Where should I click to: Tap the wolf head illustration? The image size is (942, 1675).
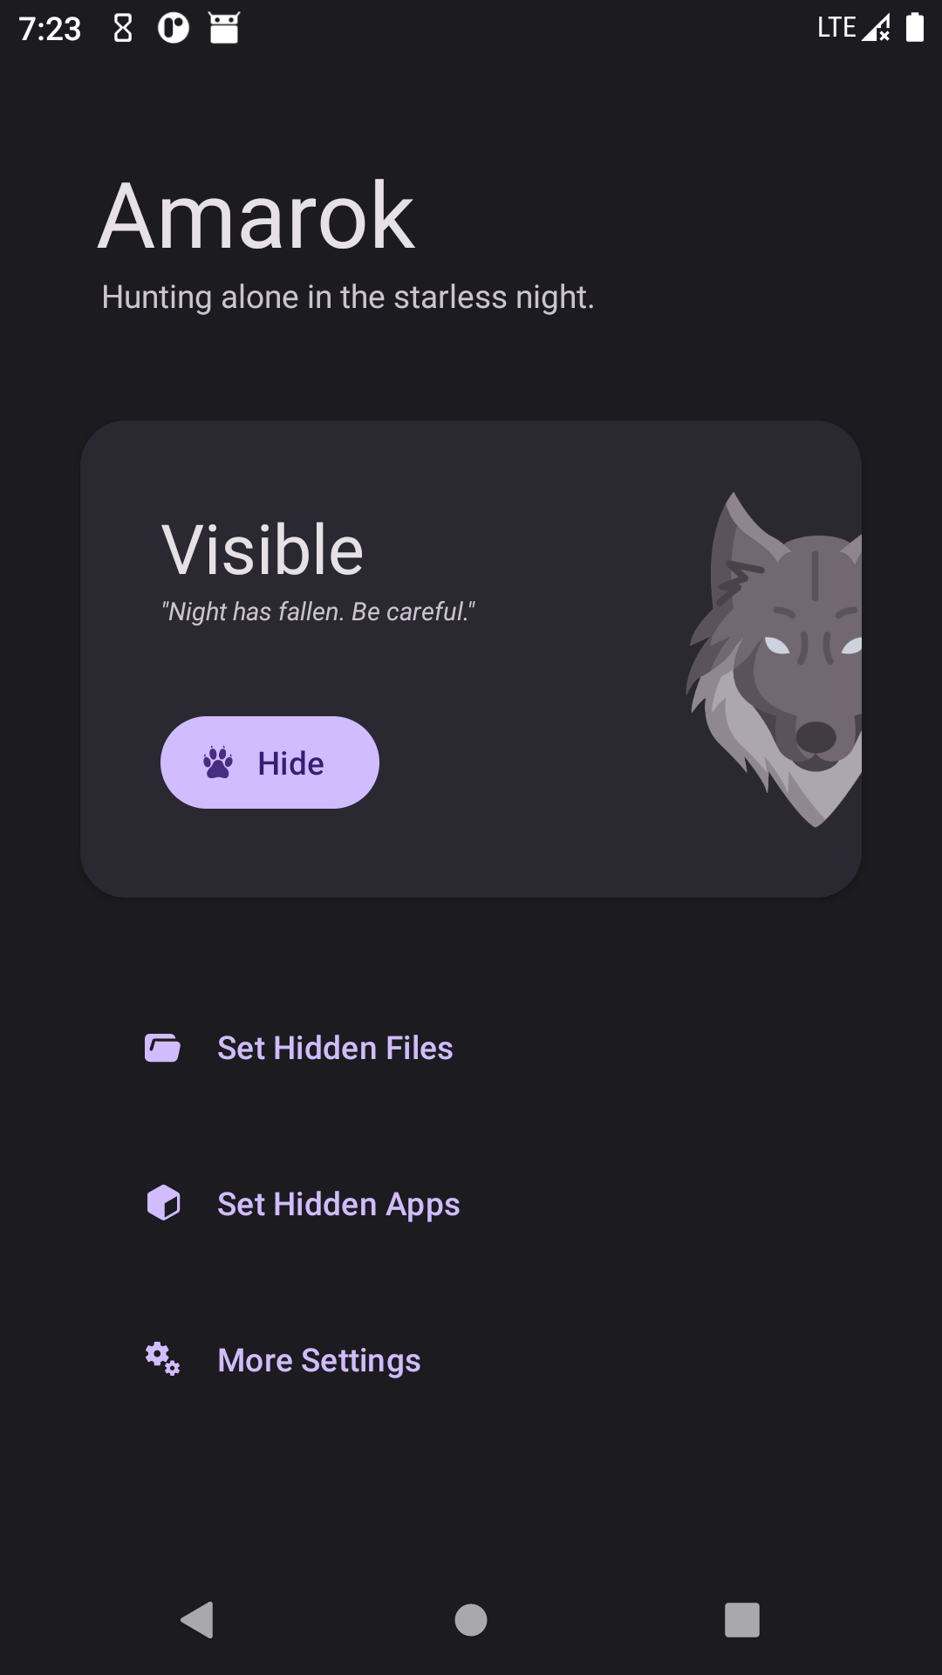tap(775, 660)
